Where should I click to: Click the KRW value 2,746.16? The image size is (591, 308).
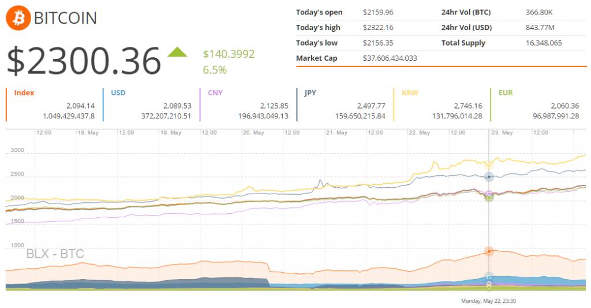point(468,106)
